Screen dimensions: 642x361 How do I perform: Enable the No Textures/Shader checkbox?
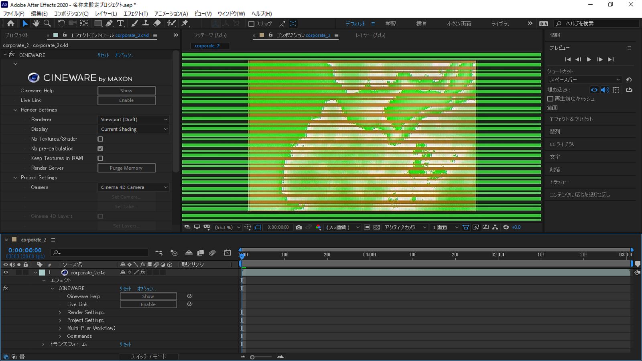(100, 139)
